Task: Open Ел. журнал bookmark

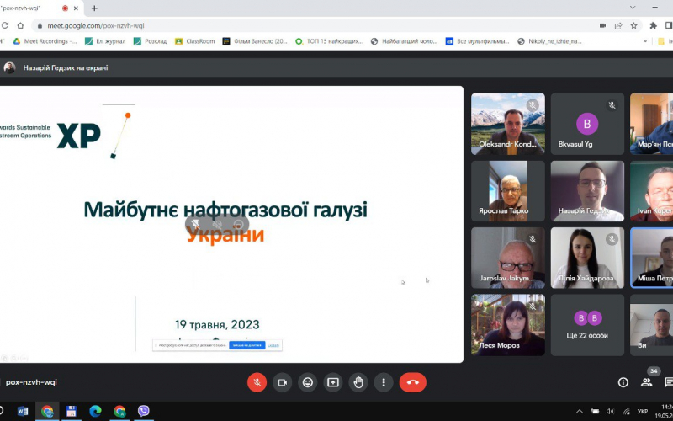Action: click(105, 41)
